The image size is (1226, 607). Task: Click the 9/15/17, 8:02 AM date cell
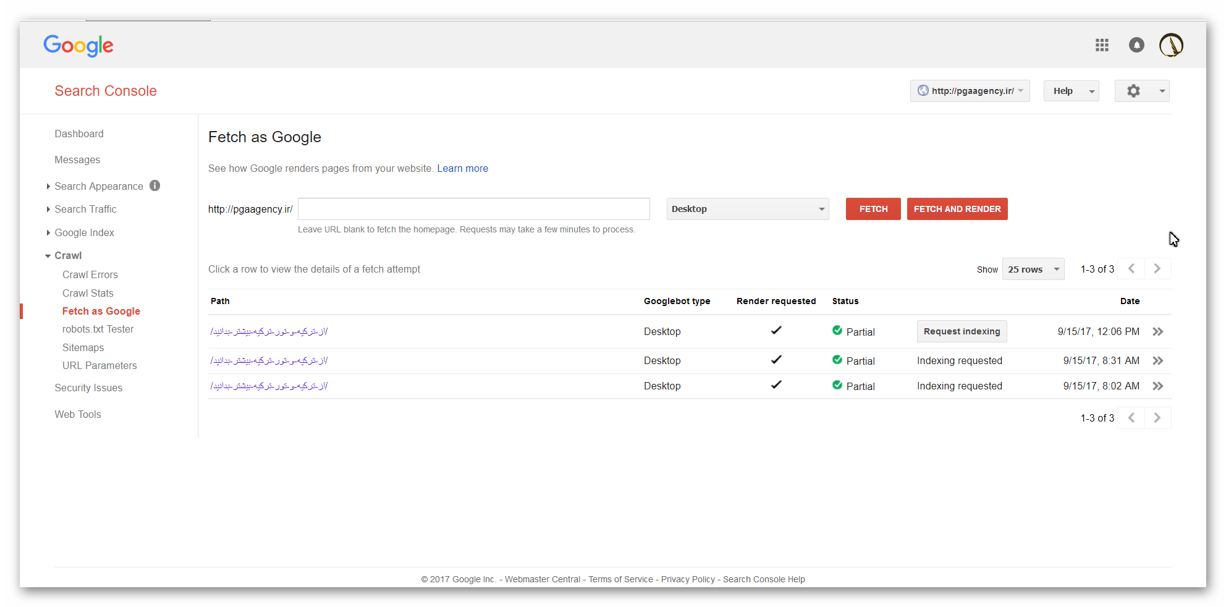(1101, 386)
